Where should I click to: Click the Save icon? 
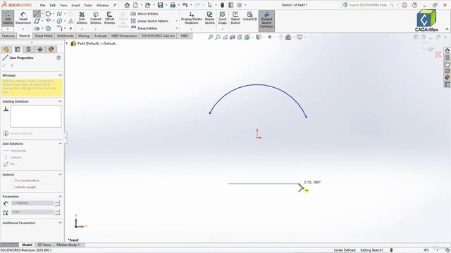point(160,5)
